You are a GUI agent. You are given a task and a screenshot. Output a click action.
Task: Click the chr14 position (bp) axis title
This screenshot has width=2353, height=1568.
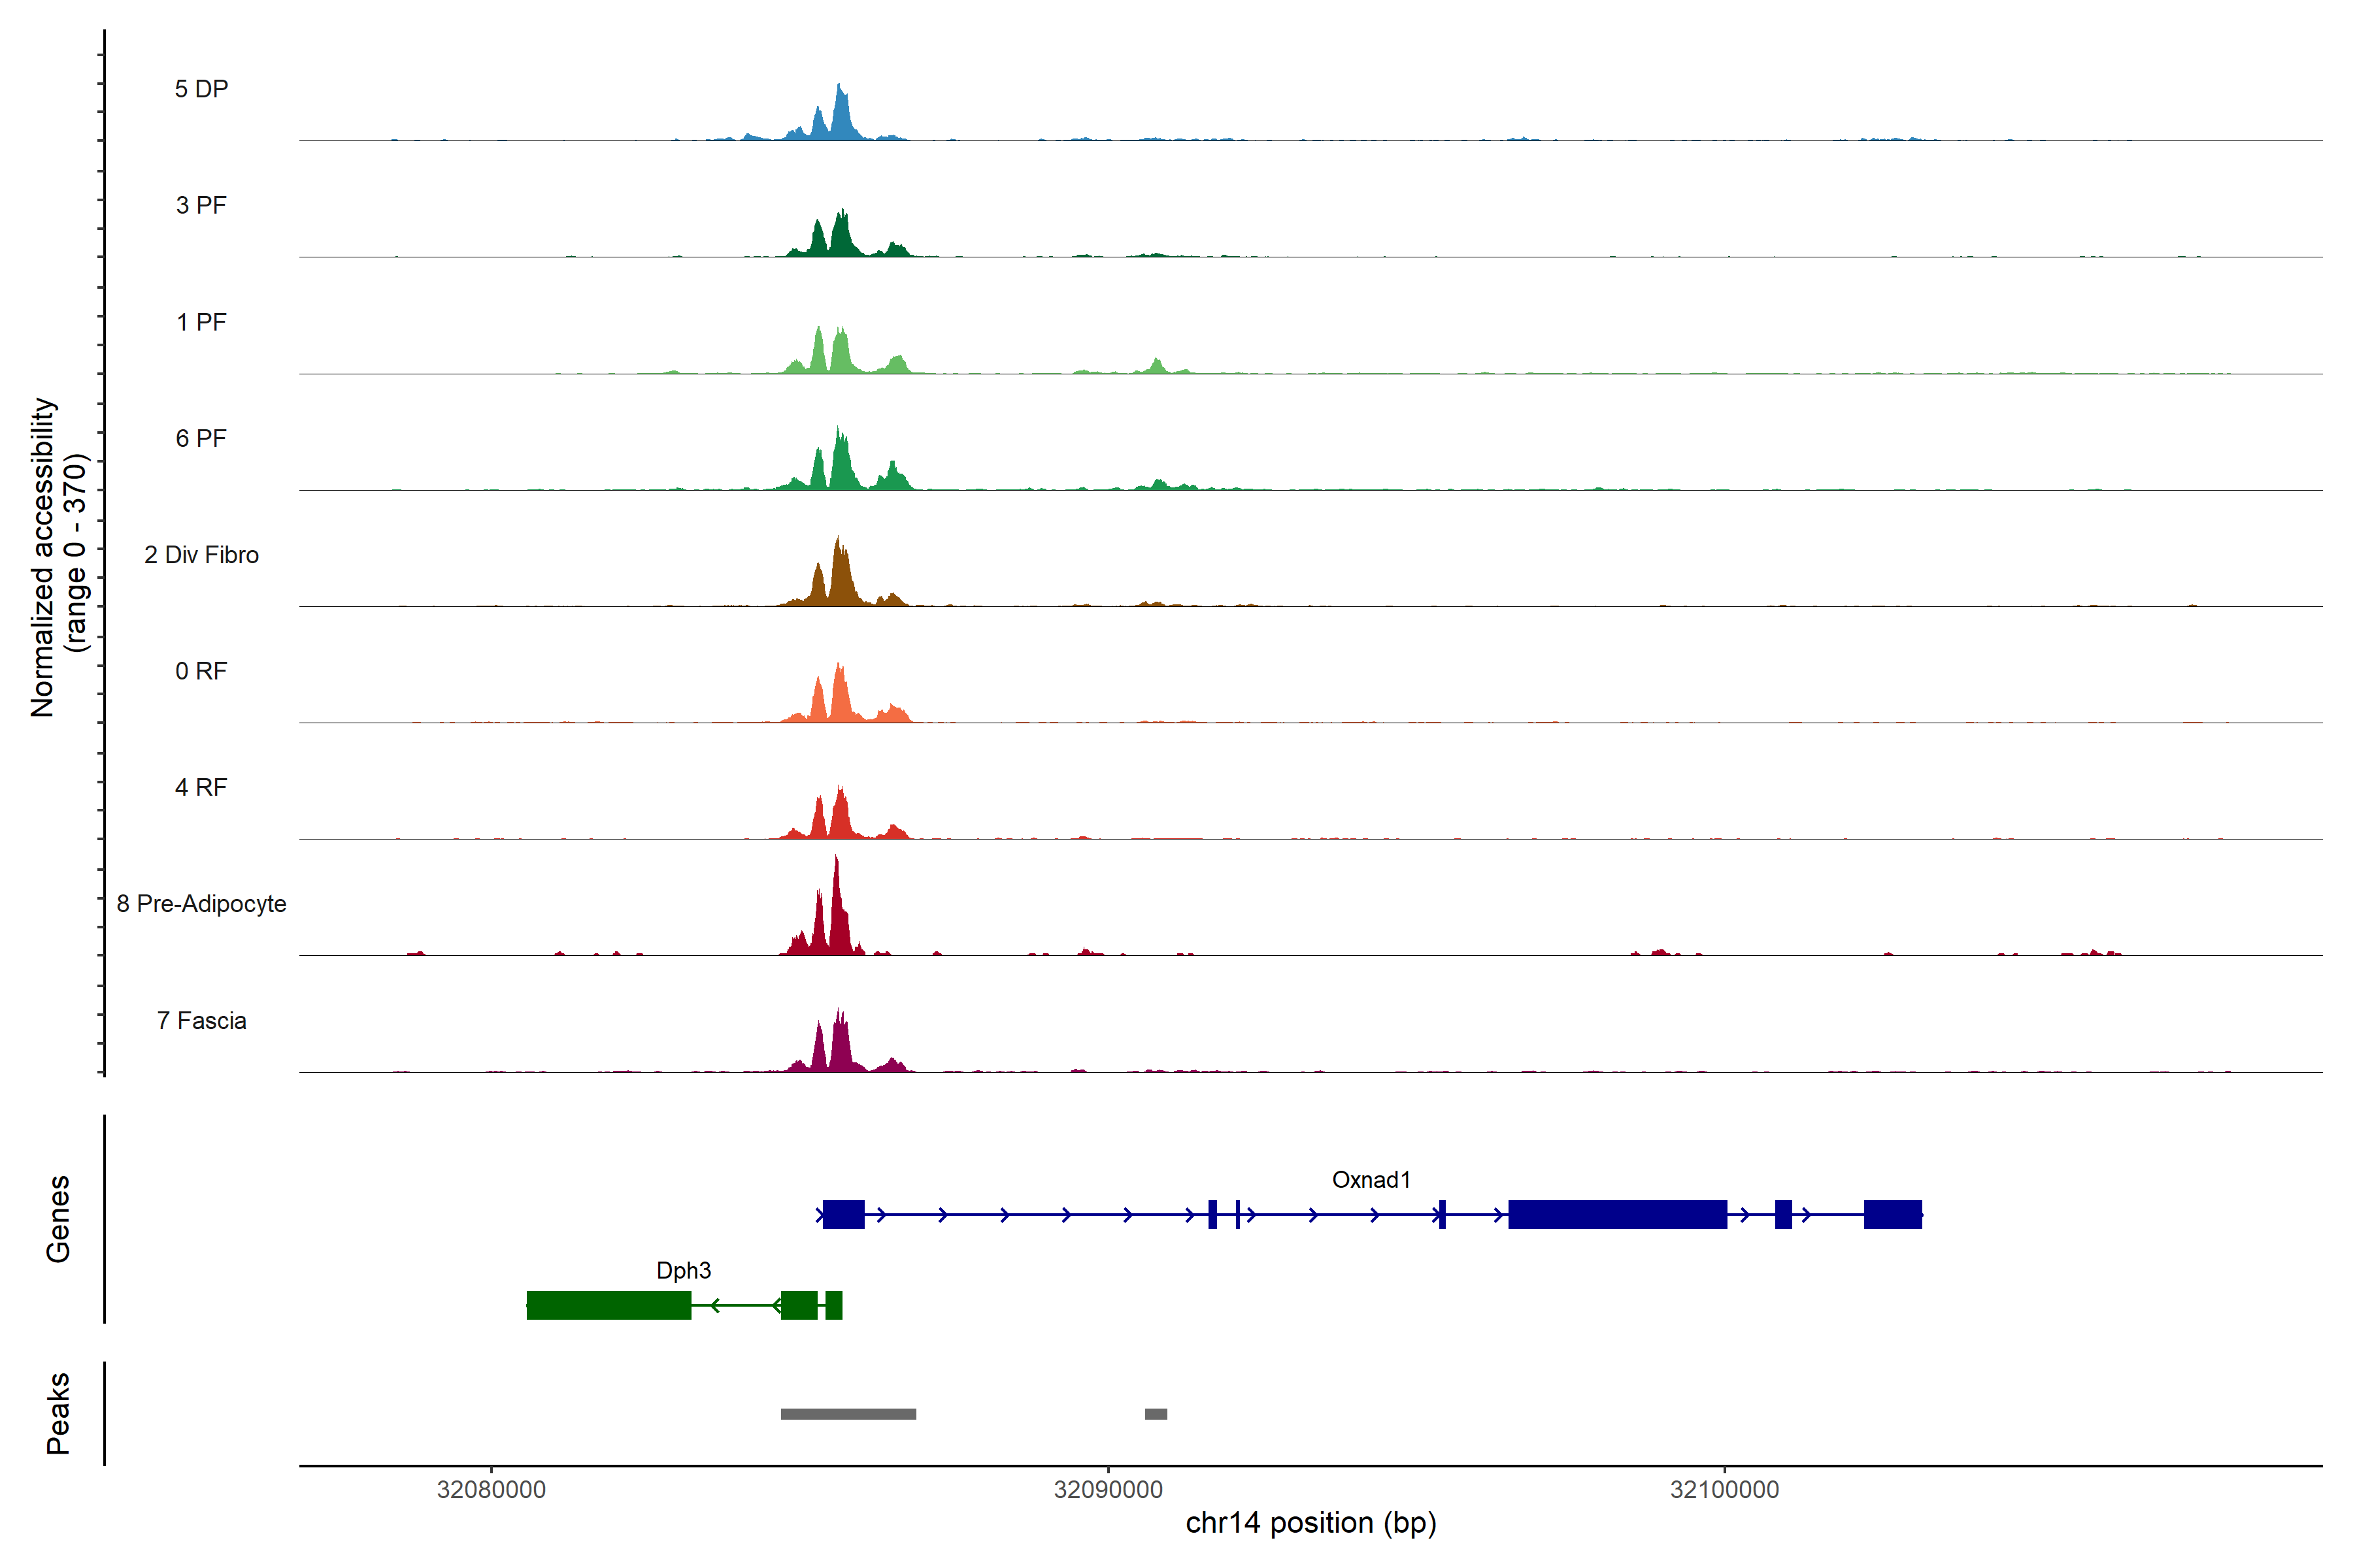[x=1310, y=1523]
